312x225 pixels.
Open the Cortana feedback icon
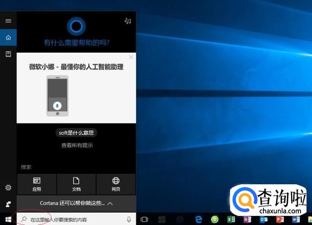tap(8, 204)
